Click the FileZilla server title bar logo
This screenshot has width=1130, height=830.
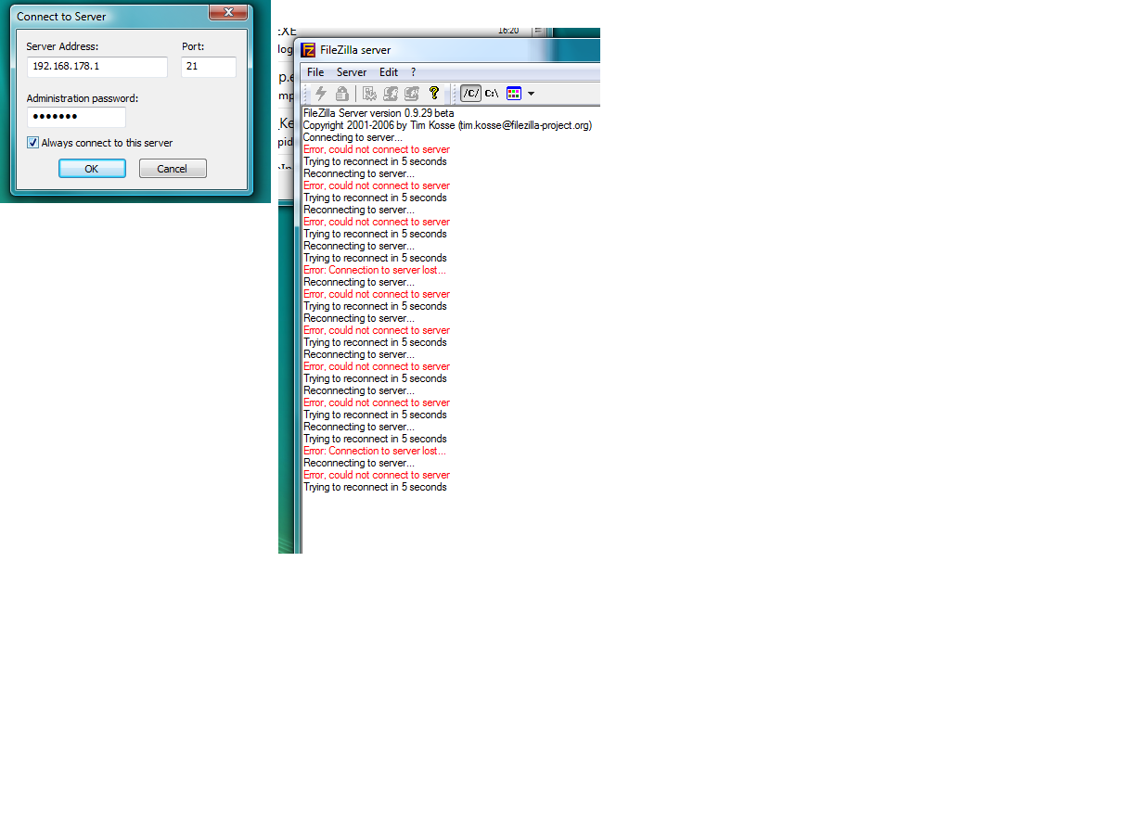click(x=308, y=50)
